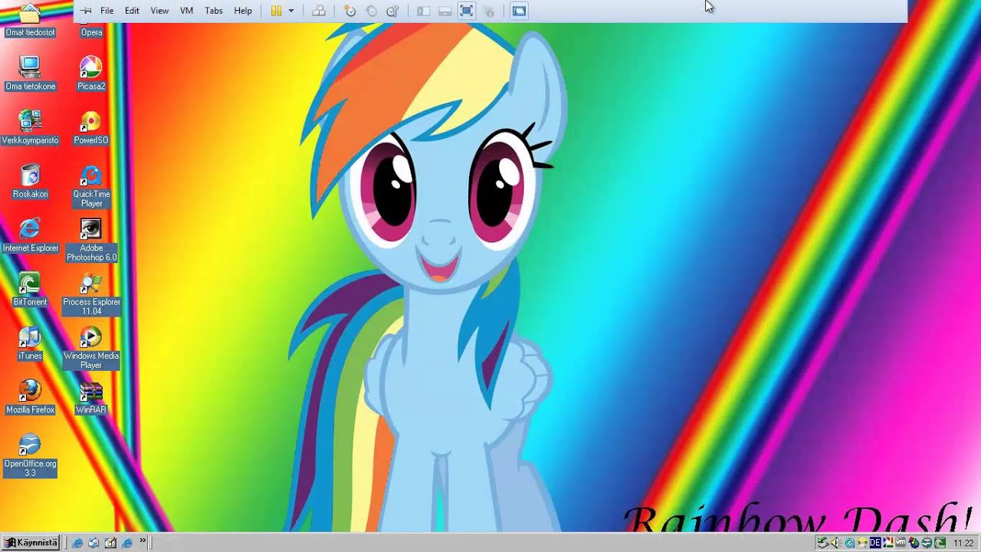
Task: Click the Adobe Photoshop 6.0 shortcut
Action: [91, 240]
